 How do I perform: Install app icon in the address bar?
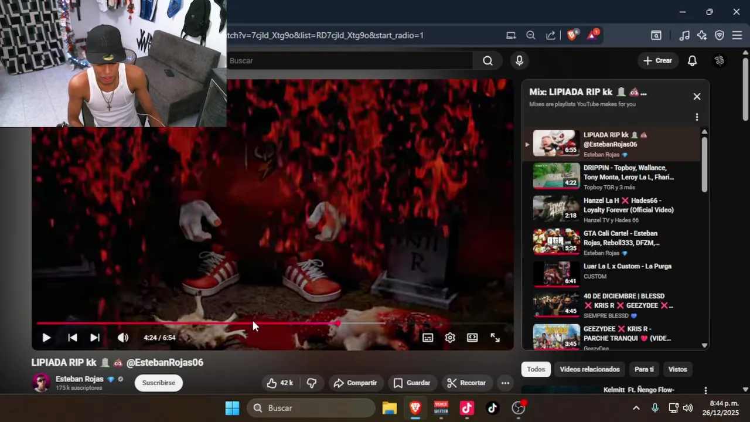point(511,35)
